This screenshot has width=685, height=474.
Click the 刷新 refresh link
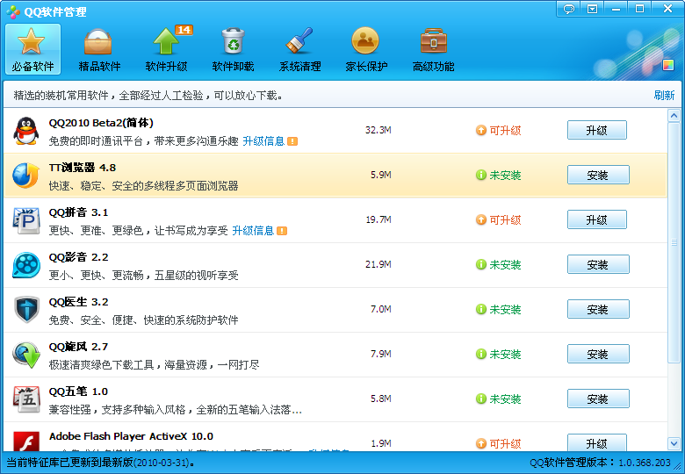point(664,95)
